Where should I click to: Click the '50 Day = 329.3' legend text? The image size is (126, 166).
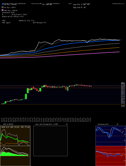(x=10, y=8)
